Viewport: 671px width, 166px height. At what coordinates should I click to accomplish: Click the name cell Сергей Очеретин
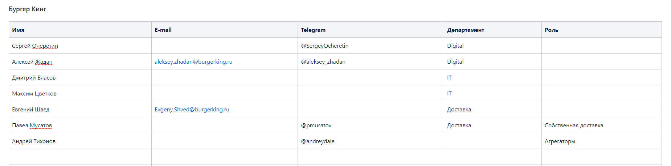click(35, 46)
